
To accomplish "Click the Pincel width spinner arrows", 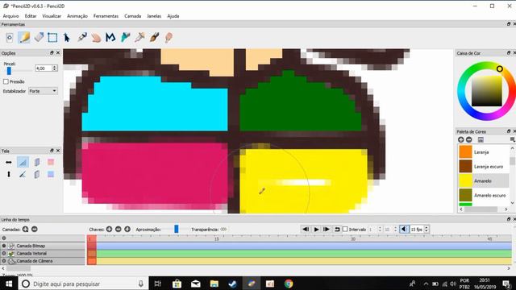I will 55,68.
